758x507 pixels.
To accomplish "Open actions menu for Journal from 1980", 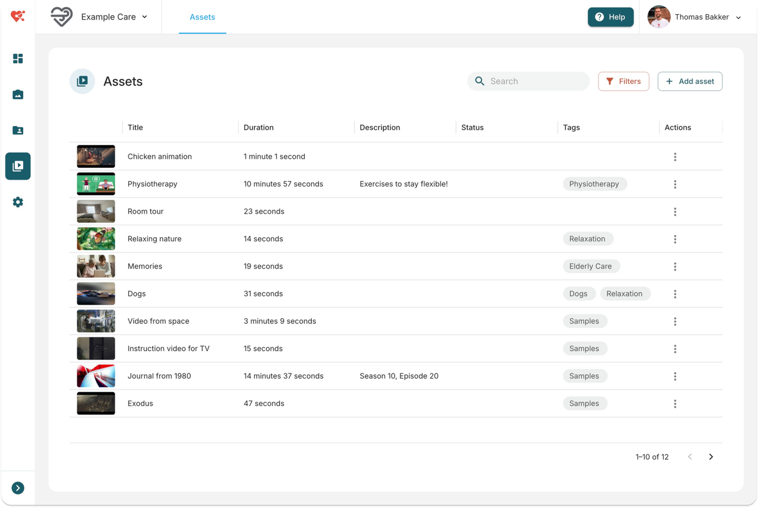I will pyautogui.click(x=675, y=376).
